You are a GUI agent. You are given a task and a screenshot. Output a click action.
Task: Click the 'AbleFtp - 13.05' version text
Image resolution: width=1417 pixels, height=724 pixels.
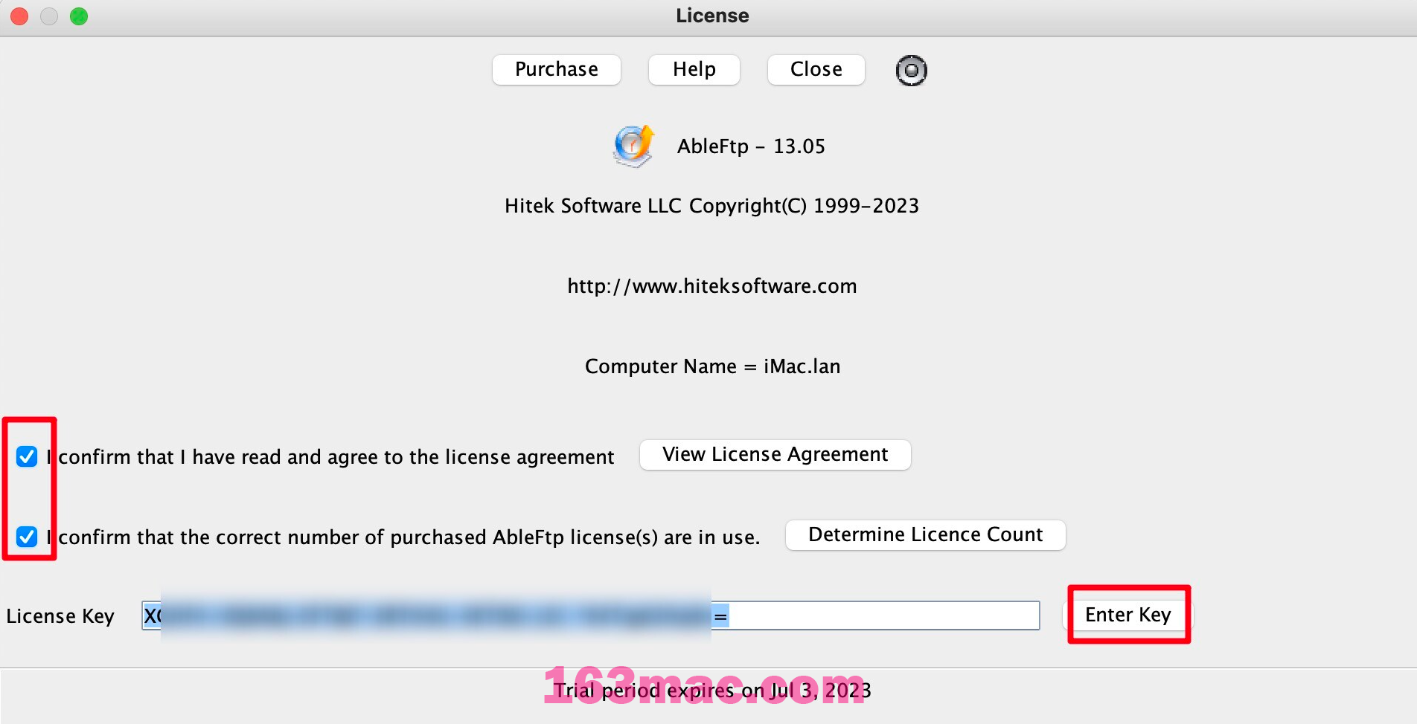(x=751, y=146)
